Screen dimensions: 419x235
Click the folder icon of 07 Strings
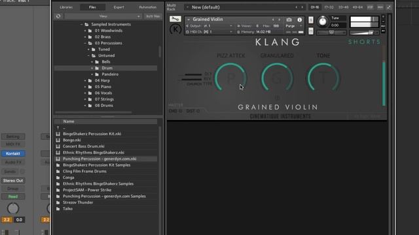[90, 99]
